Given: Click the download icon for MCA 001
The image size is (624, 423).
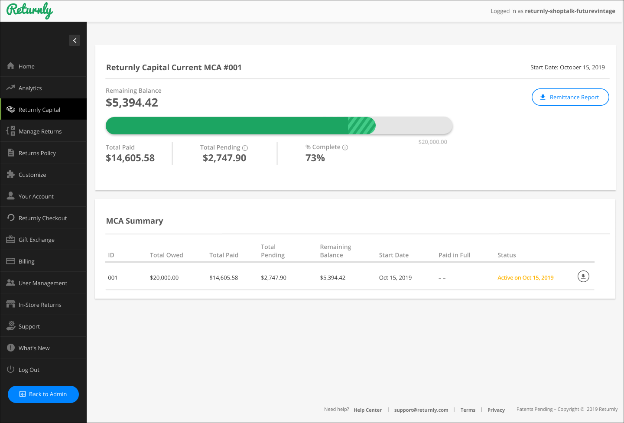Looking at the screenshot, I should (x=583, y=276).
